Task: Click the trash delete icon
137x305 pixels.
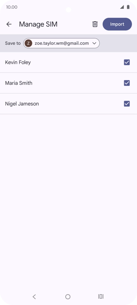Action: pos(95,24)
